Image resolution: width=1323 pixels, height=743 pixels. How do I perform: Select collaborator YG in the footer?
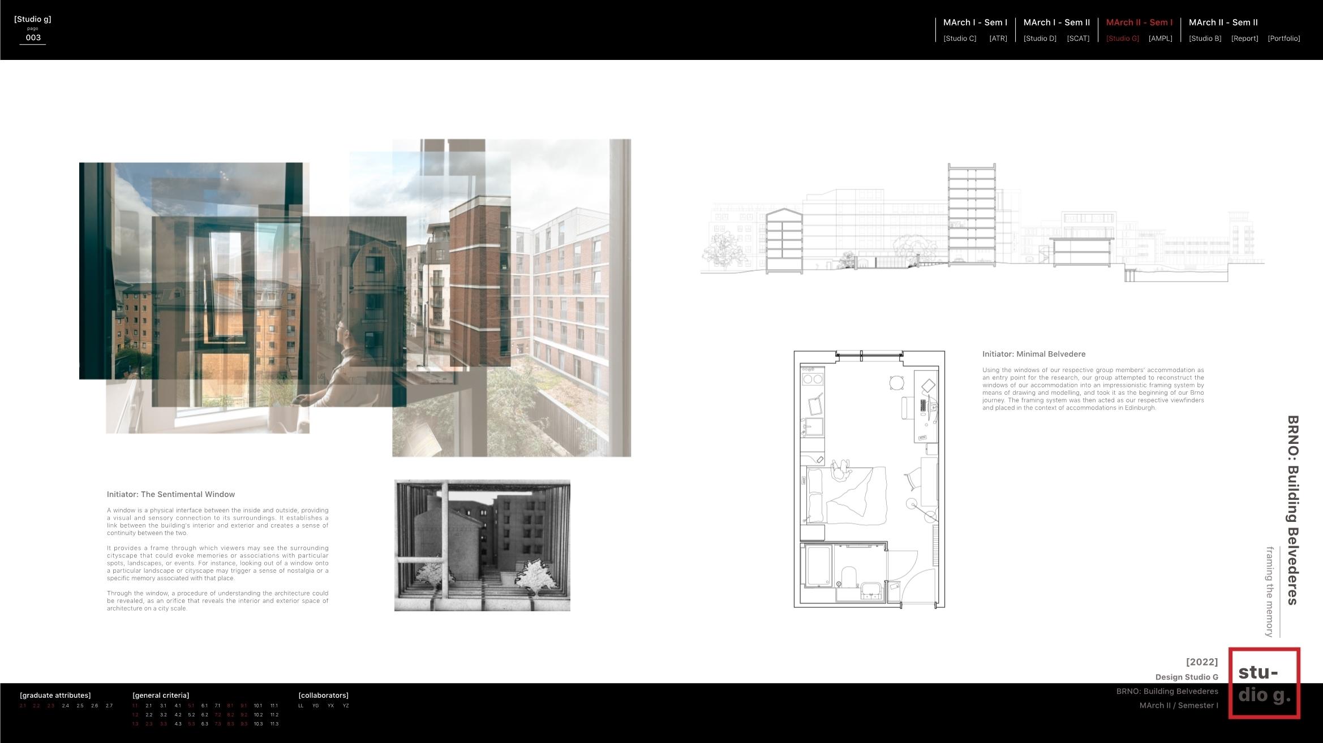(x=315, y=706)
